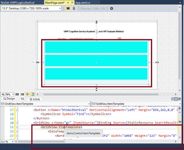The width and height of the screenshot is (184, 150).
Task: Open device preview settings gear
Action: [111, 8]
